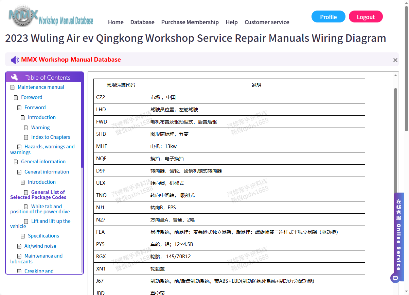This screenshot has width=409, height=295.
Task: Open Customer service page
Action: (x=267, y=22)
